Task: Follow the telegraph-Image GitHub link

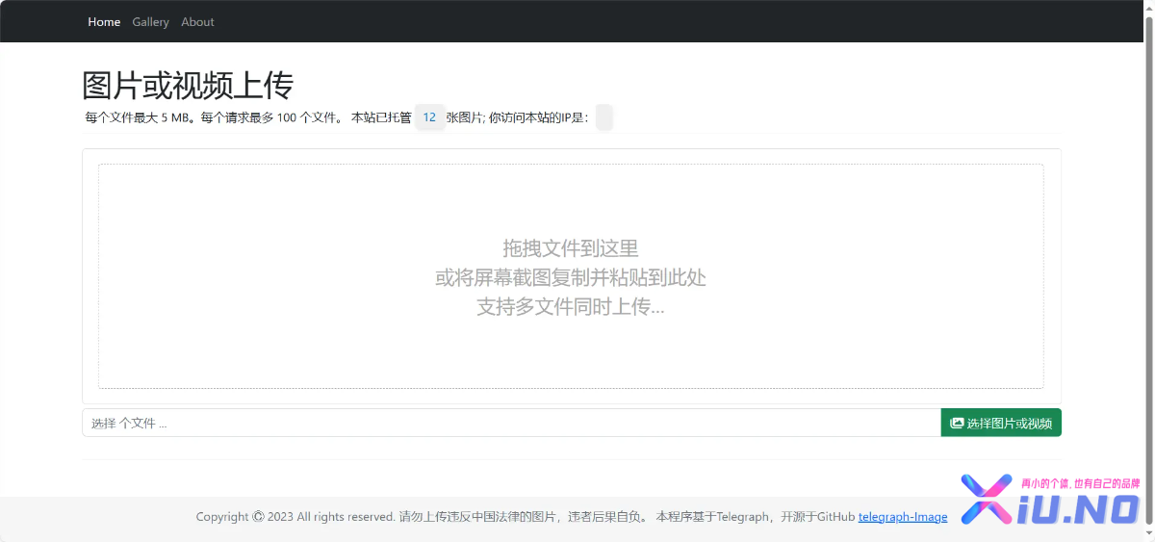Action: [902, 517]
